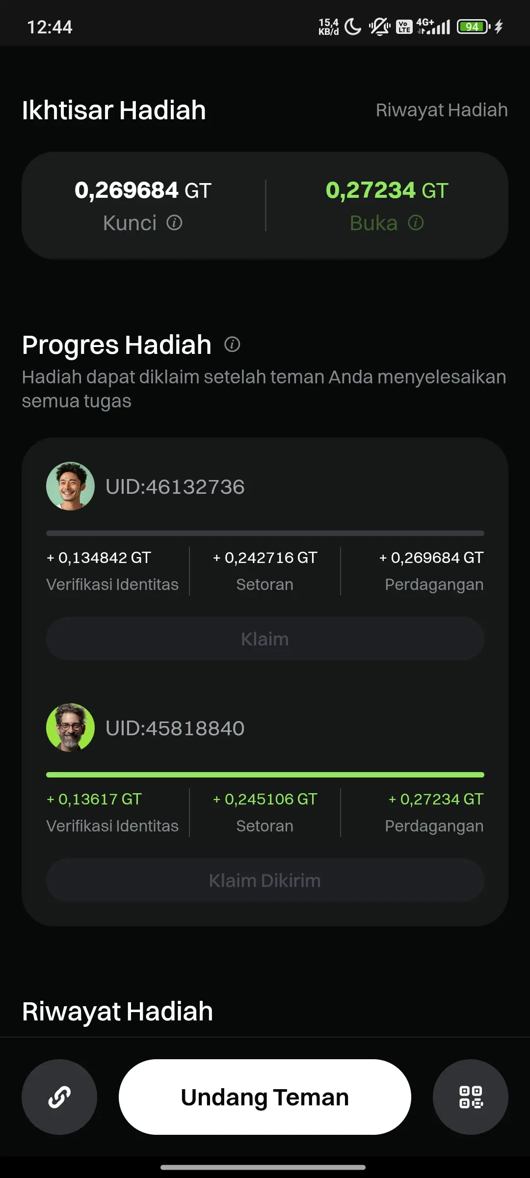The width and height of the screenshot is (530, 1178).
Task: Tap UID:45818840 label text
Action: 175,728
